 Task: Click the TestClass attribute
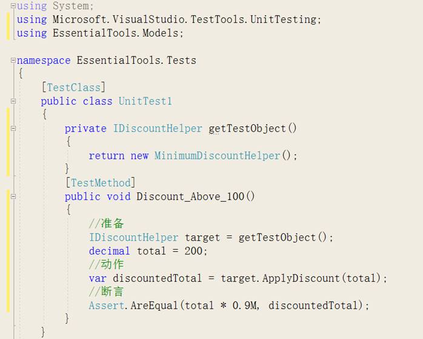click(73, 87)
